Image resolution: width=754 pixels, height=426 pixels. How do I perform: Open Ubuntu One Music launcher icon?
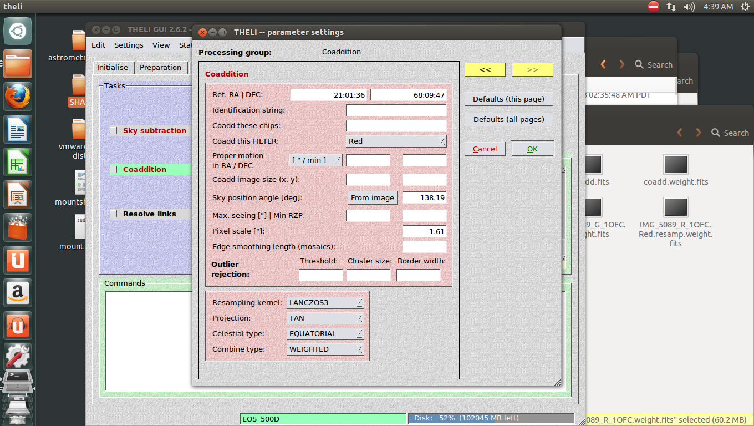pos(18,326)
